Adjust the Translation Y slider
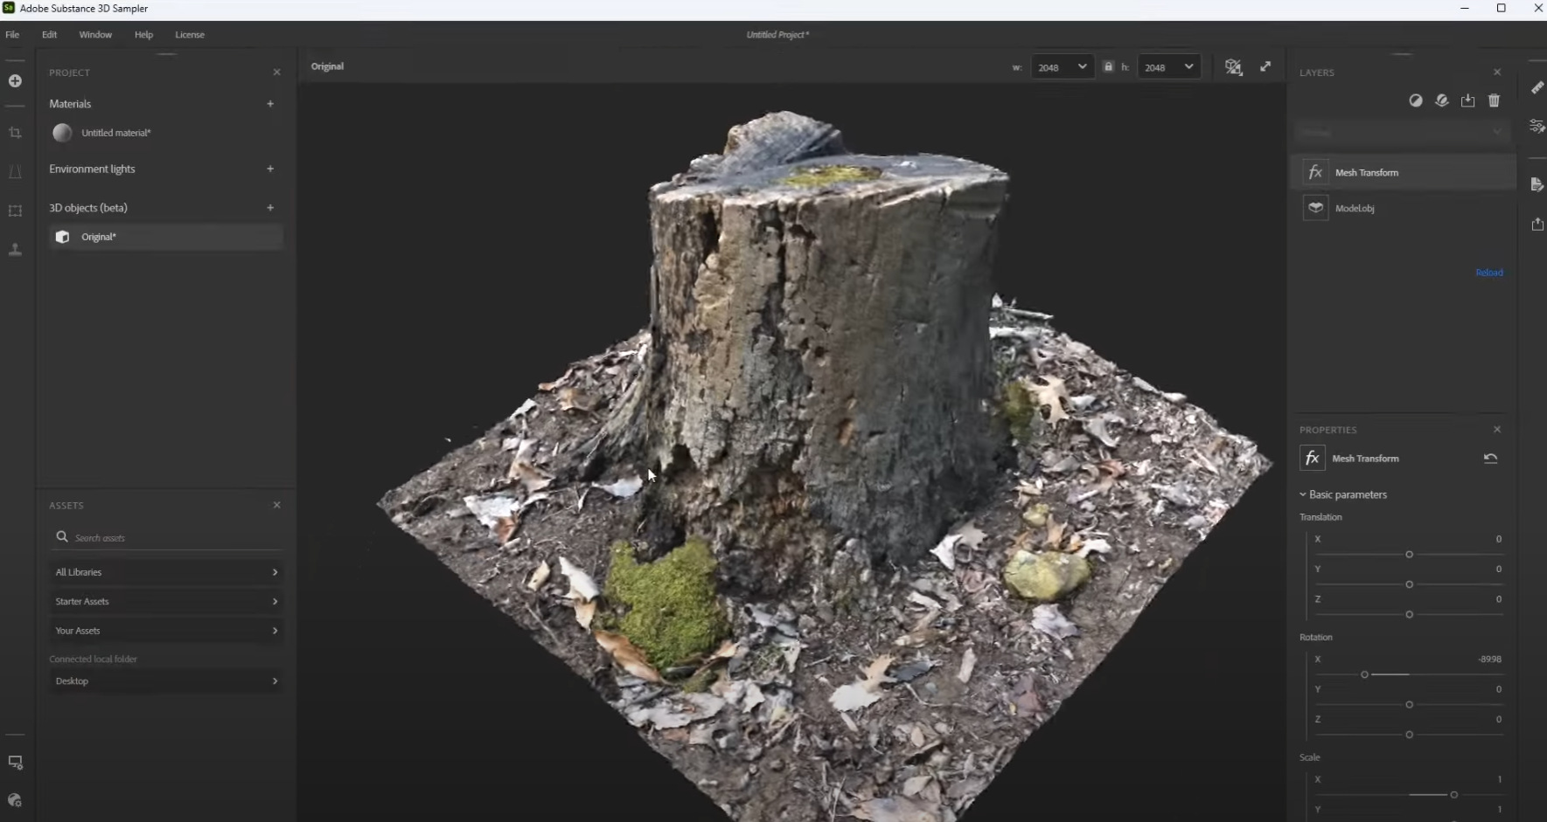The image size is (1547, 822). click(x=1409, y=584)
